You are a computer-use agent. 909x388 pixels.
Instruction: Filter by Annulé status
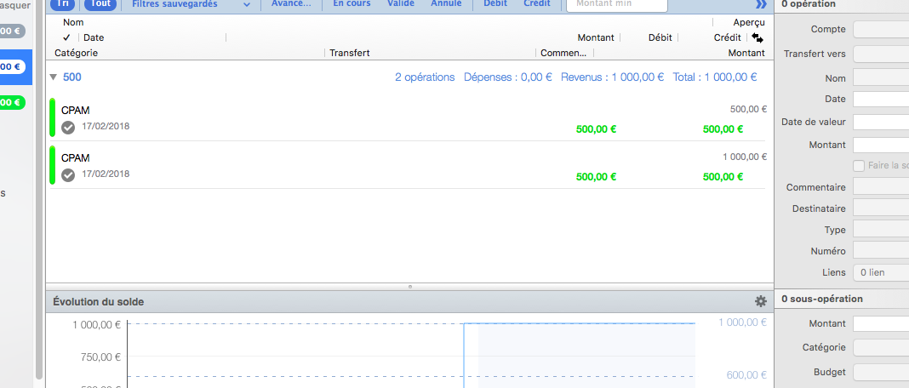(446, 3)
